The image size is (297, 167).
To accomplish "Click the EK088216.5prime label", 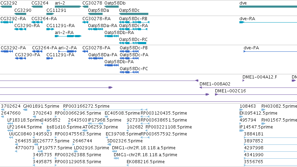I will point(146,162).
